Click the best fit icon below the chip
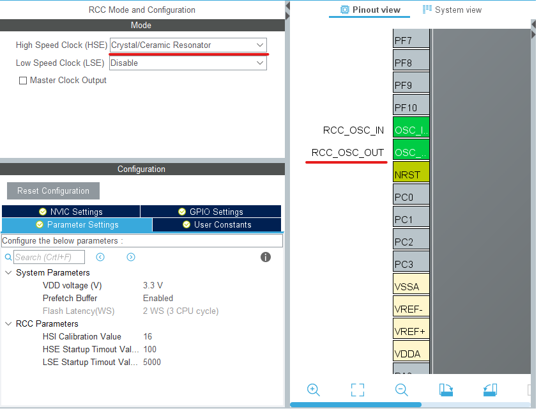The height and width of the screenshot is (413, 541). [x=357, y=389]
